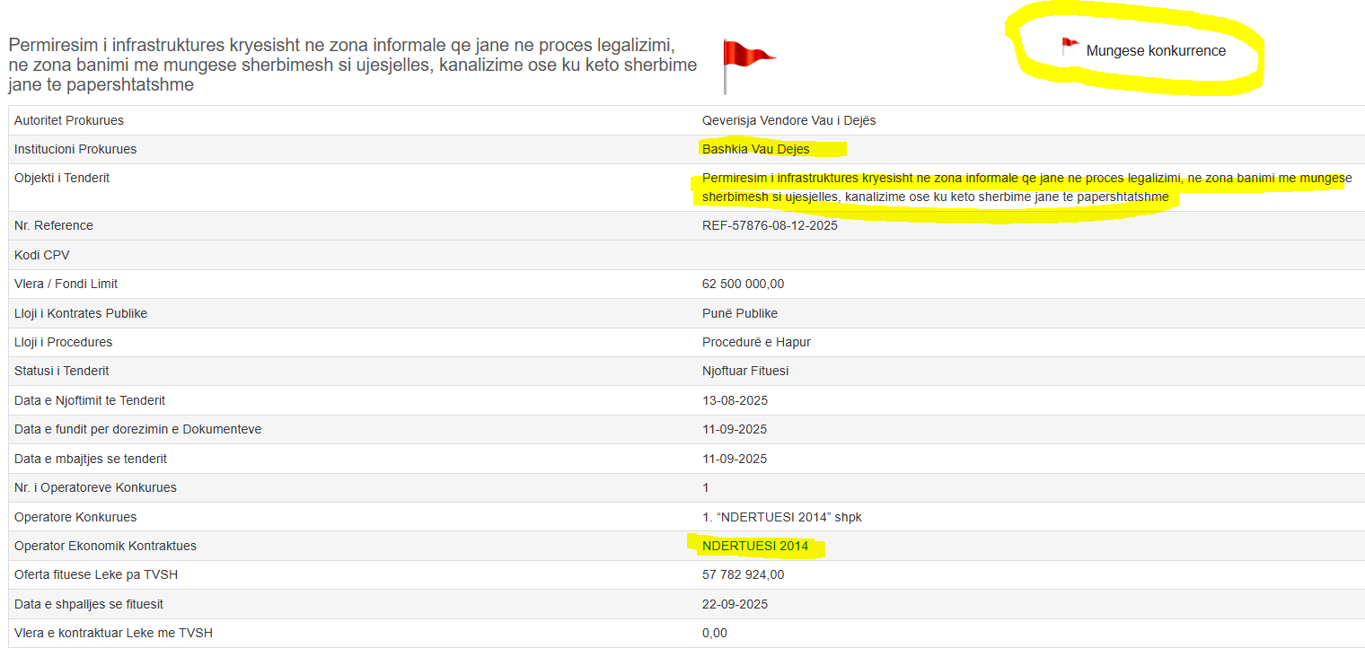Viewport: 1365px width, 648px height.
Task: Click the Procedurë e Hapur procedure value
Action: (756, 342)
